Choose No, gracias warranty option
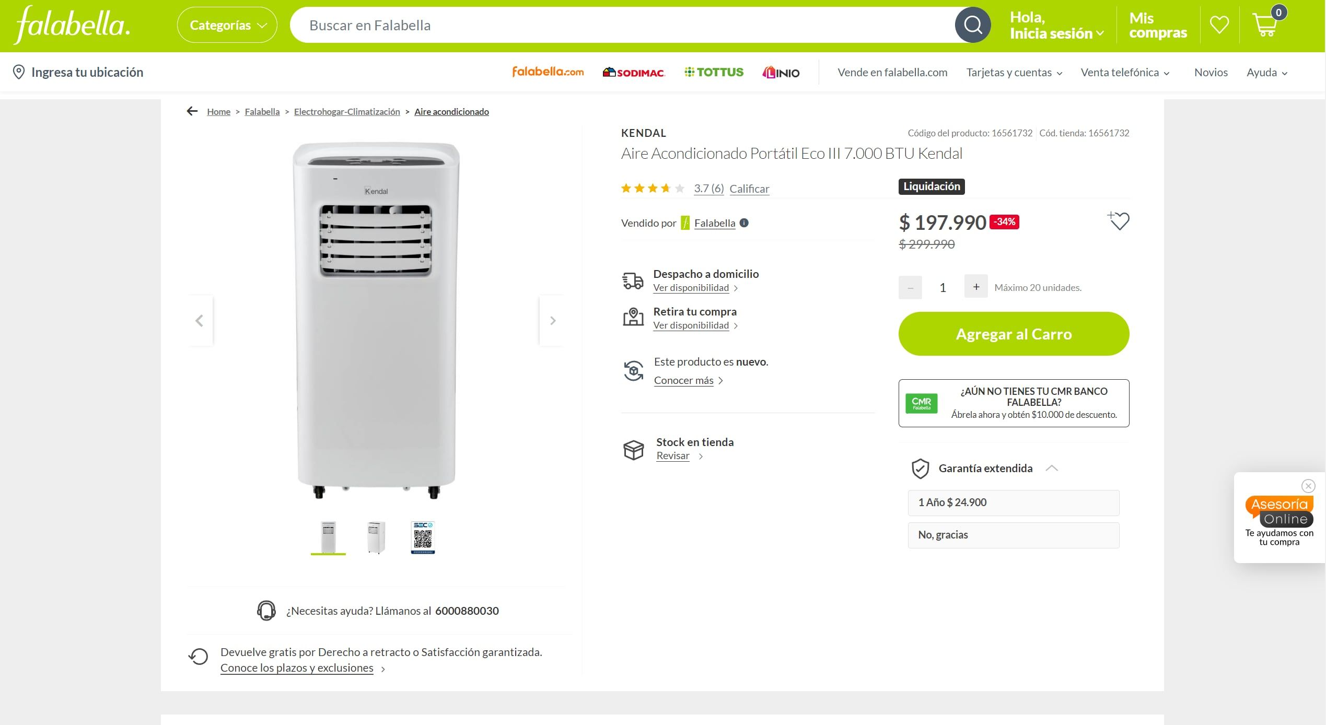Viewport: 1326px width, 725px height. coord(1013,535)
